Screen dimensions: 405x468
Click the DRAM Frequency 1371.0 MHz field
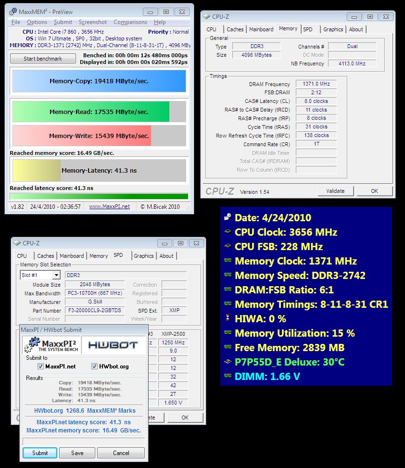click(x=316, y=84)
